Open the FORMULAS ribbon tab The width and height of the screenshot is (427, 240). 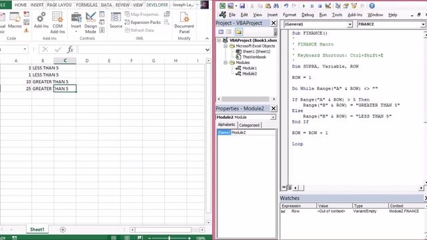(87, 5)
